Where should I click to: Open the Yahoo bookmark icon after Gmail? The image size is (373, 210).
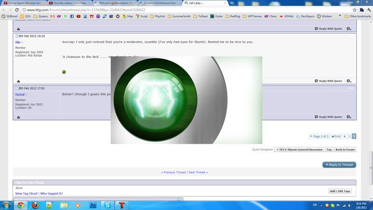(x=59, y=16)
